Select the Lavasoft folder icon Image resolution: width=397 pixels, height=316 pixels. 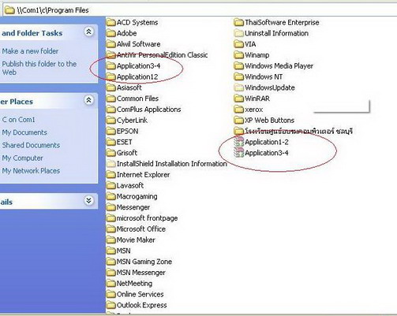(x=111, y=185)
